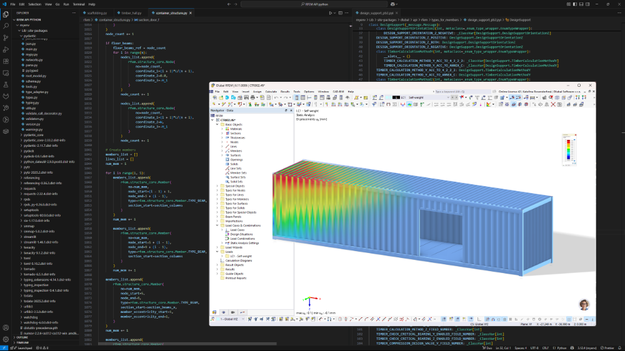Click the Split Editor icon in VS Code

point(341,13)
